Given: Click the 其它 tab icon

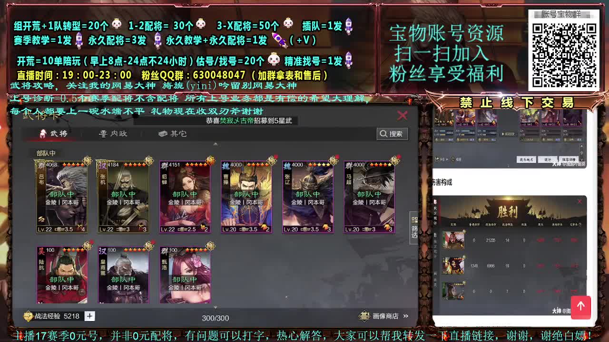Looking at the screenshot, I should 163,134.
